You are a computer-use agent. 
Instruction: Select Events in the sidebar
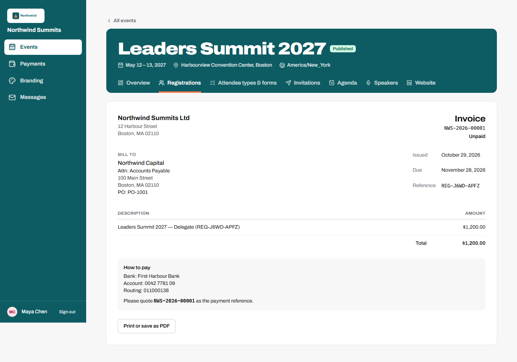tap(43, 47)
